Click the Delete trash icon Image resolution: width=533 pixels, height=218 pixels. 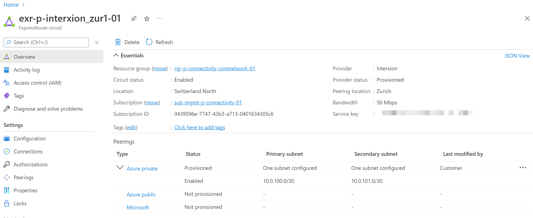tap(118, 42)
